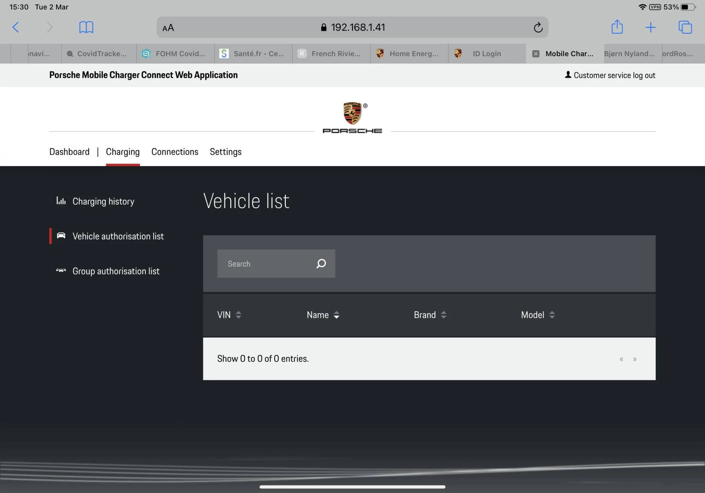The width and height of the screenshot is (705, 493).
Task: Sort the table by Model column arrows
Action: [552, 315]
